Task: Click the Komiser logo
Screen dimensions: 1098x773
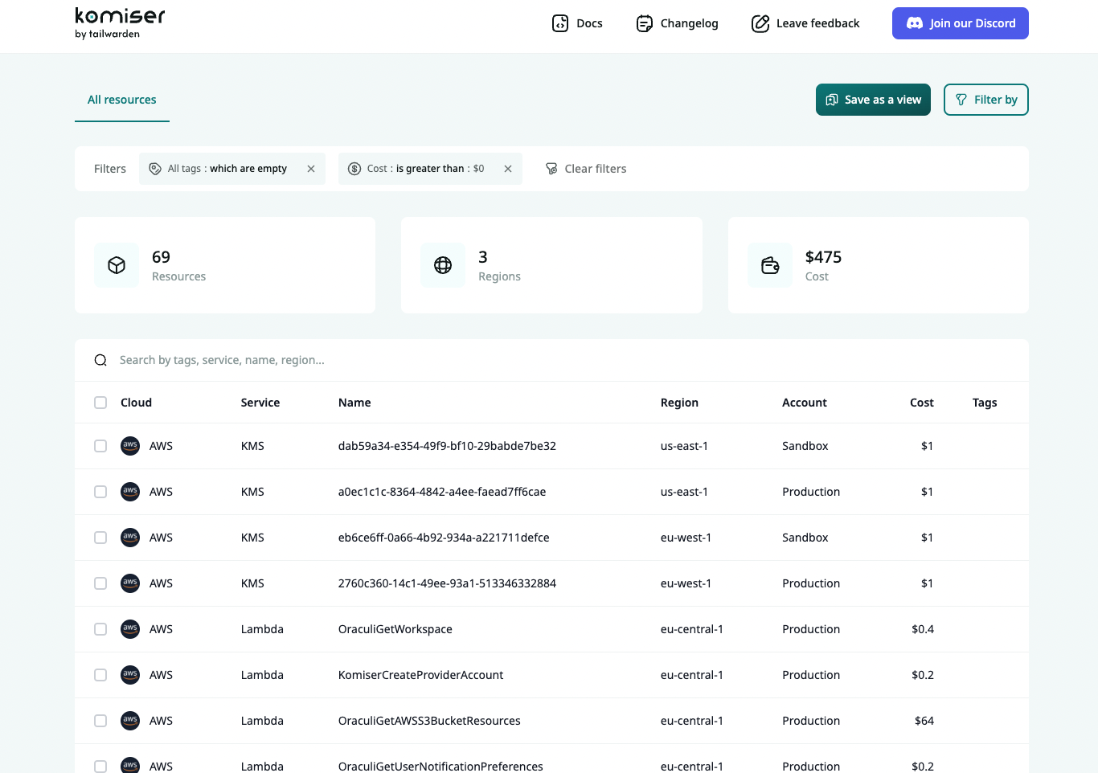Action: click(x=120, y=22)
